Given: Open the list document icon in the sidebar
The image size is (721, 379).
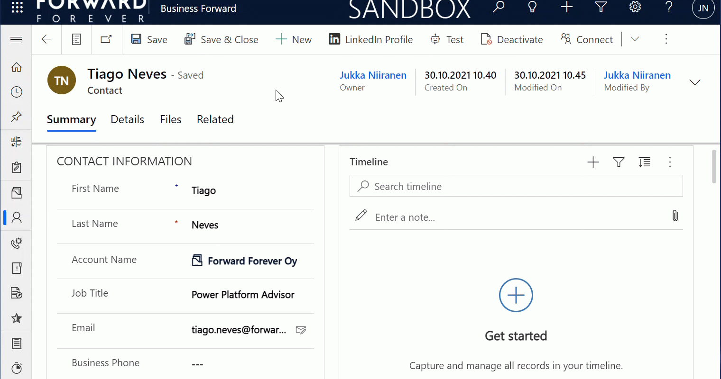Looking at the screenshot, I should (x=17, y=343).
